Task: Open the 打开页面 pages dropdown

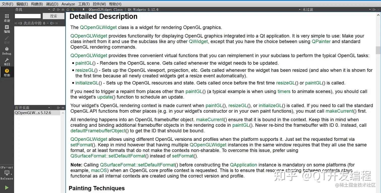Action: [x=49, y=108]
